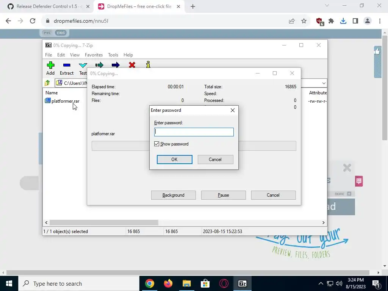Viewport: 388px width, 291px height.
Task: Click the pink chat icon on the webpage
Action: pos(359,181)
